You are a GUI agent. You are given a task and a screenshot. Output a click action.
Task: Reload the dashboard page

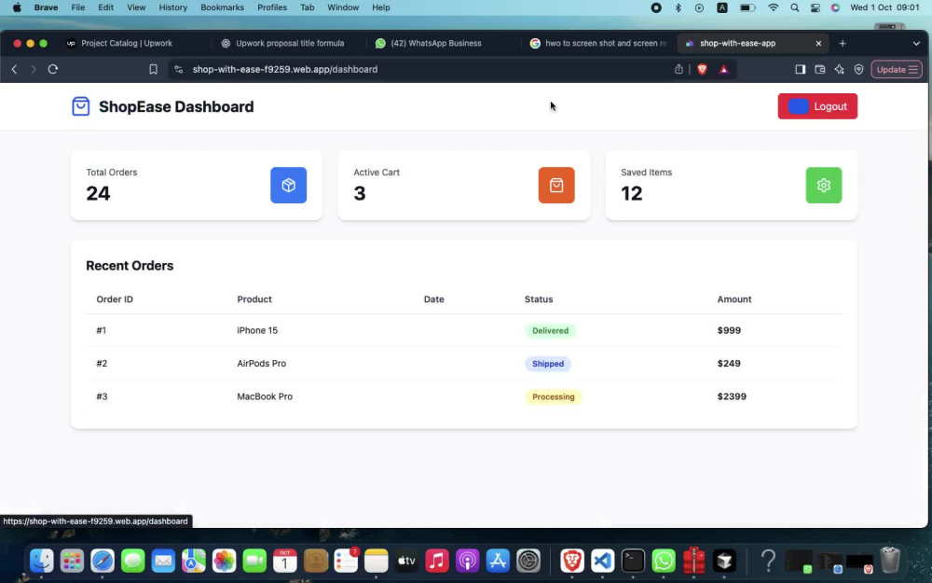tap(53, 69)
